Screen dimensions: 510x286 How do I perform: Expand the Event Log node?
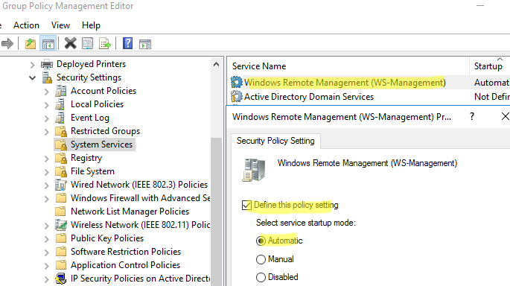[46, 118]
